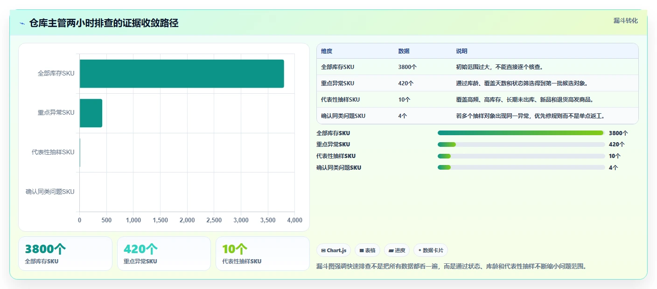
Task: Click x-axis tick 2,000
Action: [x=187, y=220]
